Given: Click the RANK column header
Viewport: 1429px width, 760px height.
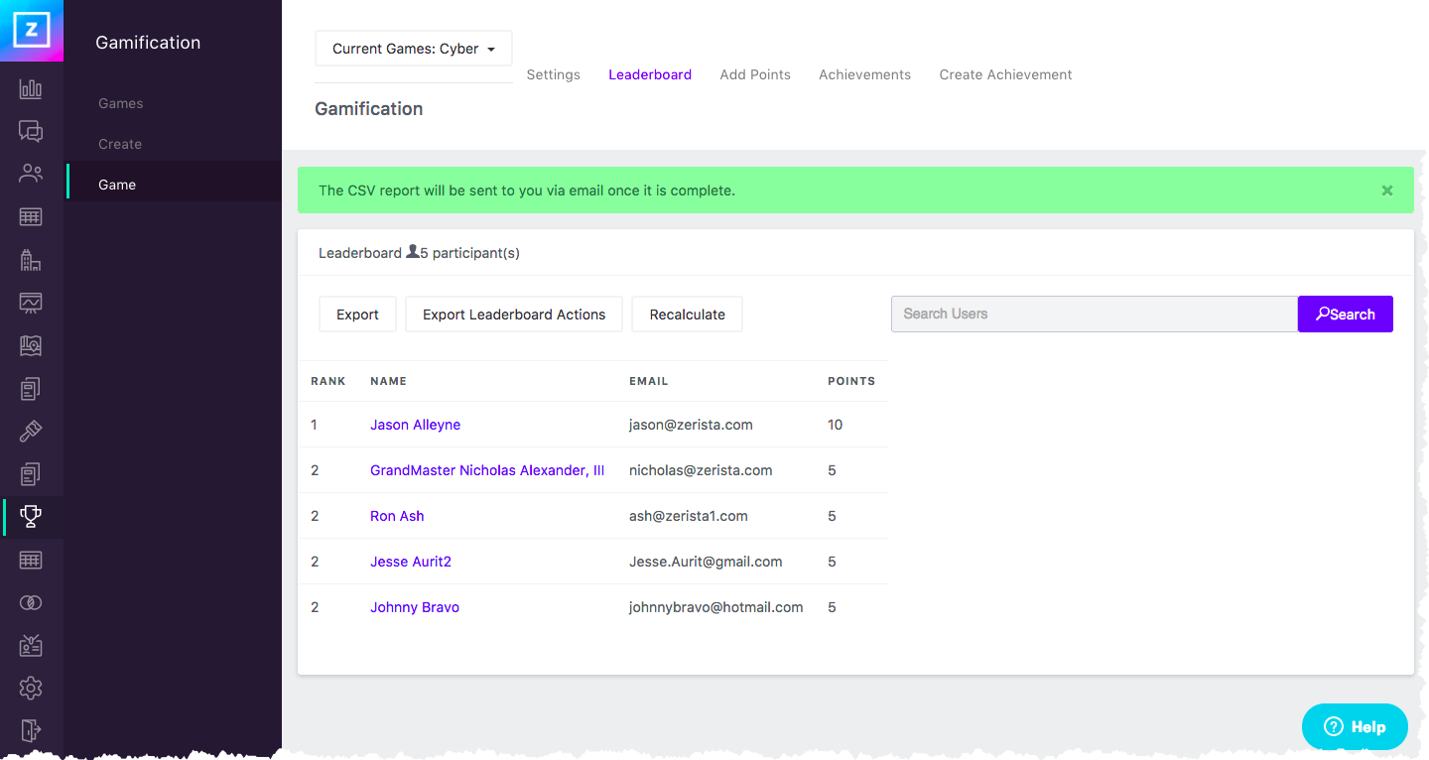Looking at the screenshot, I should click(328, 381).
